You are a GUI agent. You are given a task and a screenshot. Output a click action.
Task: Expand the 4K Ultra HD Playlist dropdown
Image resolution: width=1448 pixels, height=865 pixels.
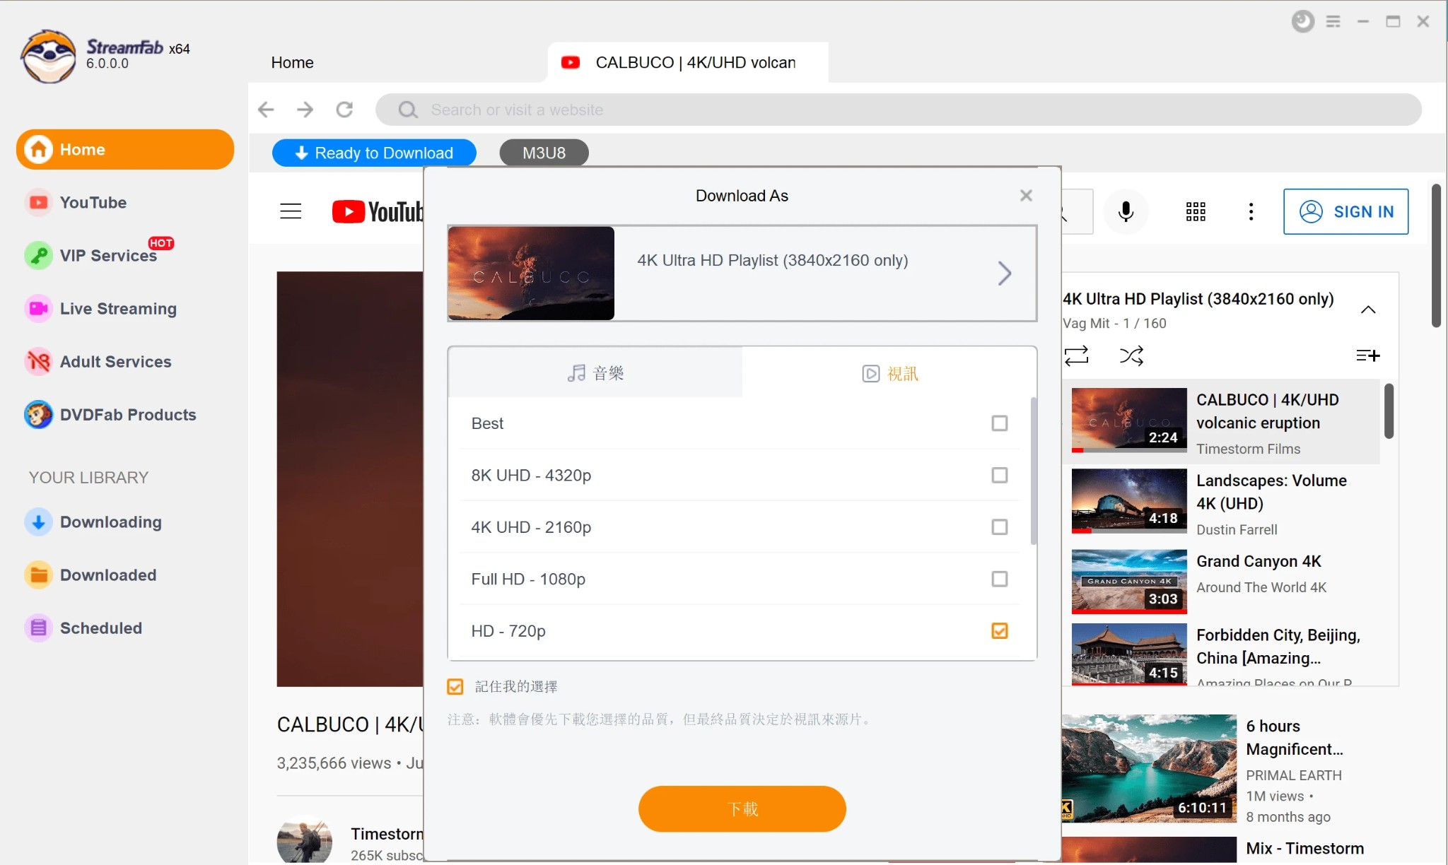[x=1004, y=273]
